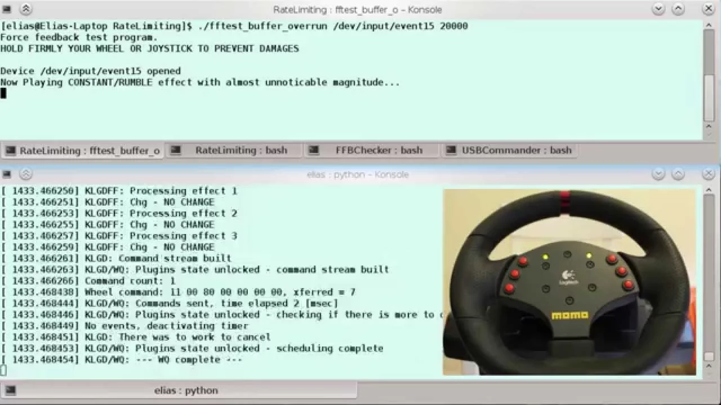This screenshot has width=721, height=405.
Task: Click the 'KLGDFF: Processing effect 1' log line
Action: pyautogui.click(x=119, y=191)
